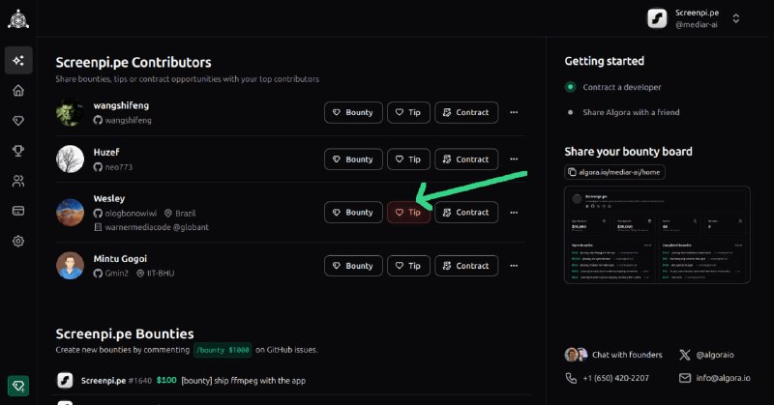Viewport: 774px width, 405px height.
Task: Open the @algoraio X profile link
Action: coord(706,355)
